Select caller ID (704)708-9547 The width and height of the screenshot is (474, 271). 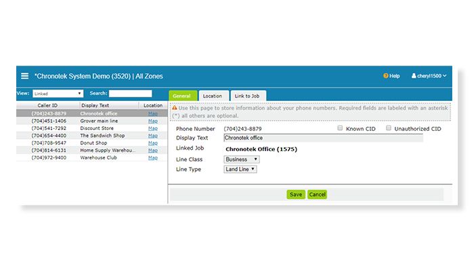click(x=49, y=143)
